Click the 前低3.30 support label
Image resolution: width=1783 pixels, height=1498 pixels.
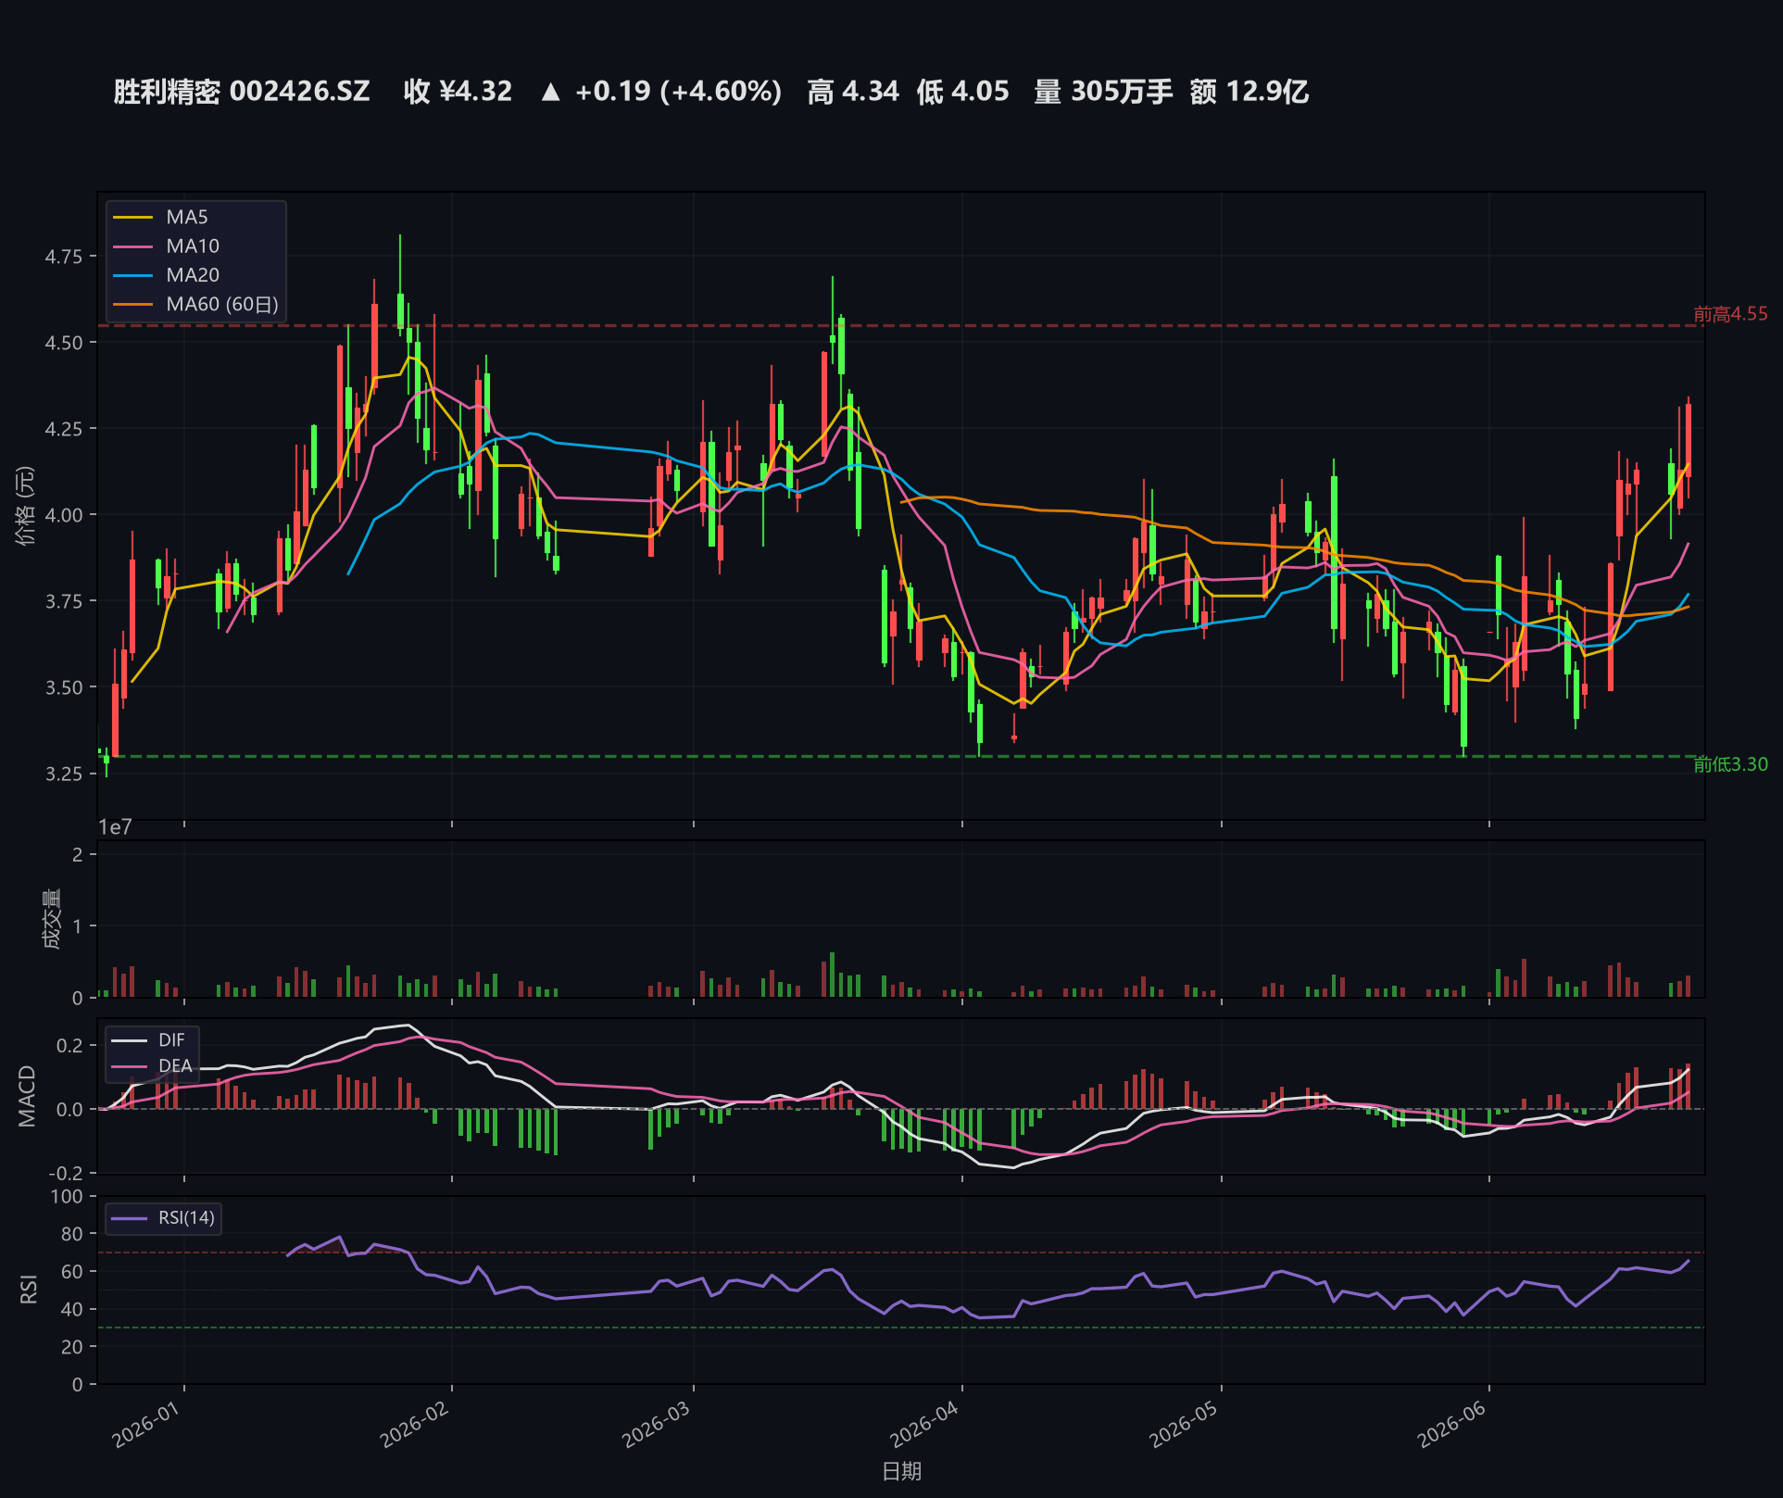point(1730,764)
